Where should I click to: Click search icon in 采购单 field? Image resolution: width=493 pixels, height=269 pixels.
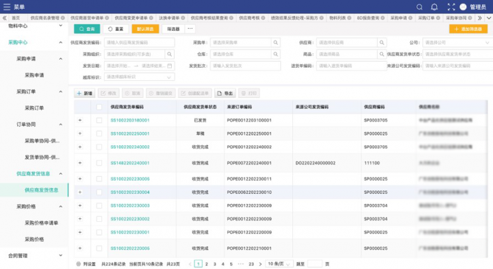pyautogui.click(x=275, y=42)
